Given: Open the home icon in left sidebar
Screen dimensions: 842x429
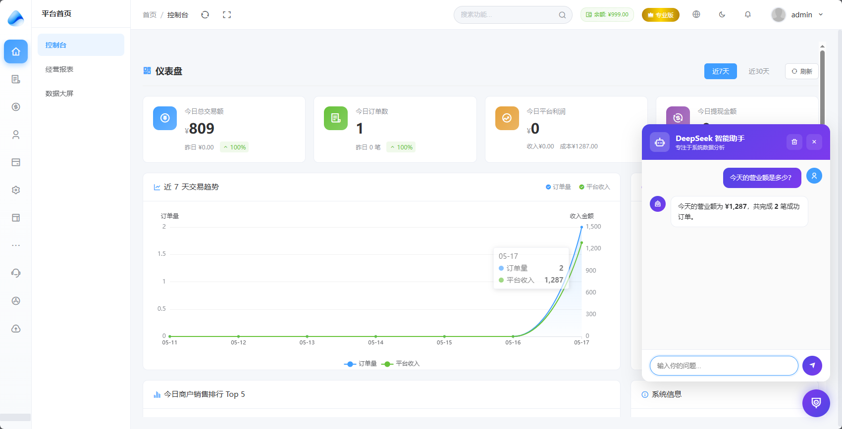Looking at the screenshot, I should [x=16, y=51].
